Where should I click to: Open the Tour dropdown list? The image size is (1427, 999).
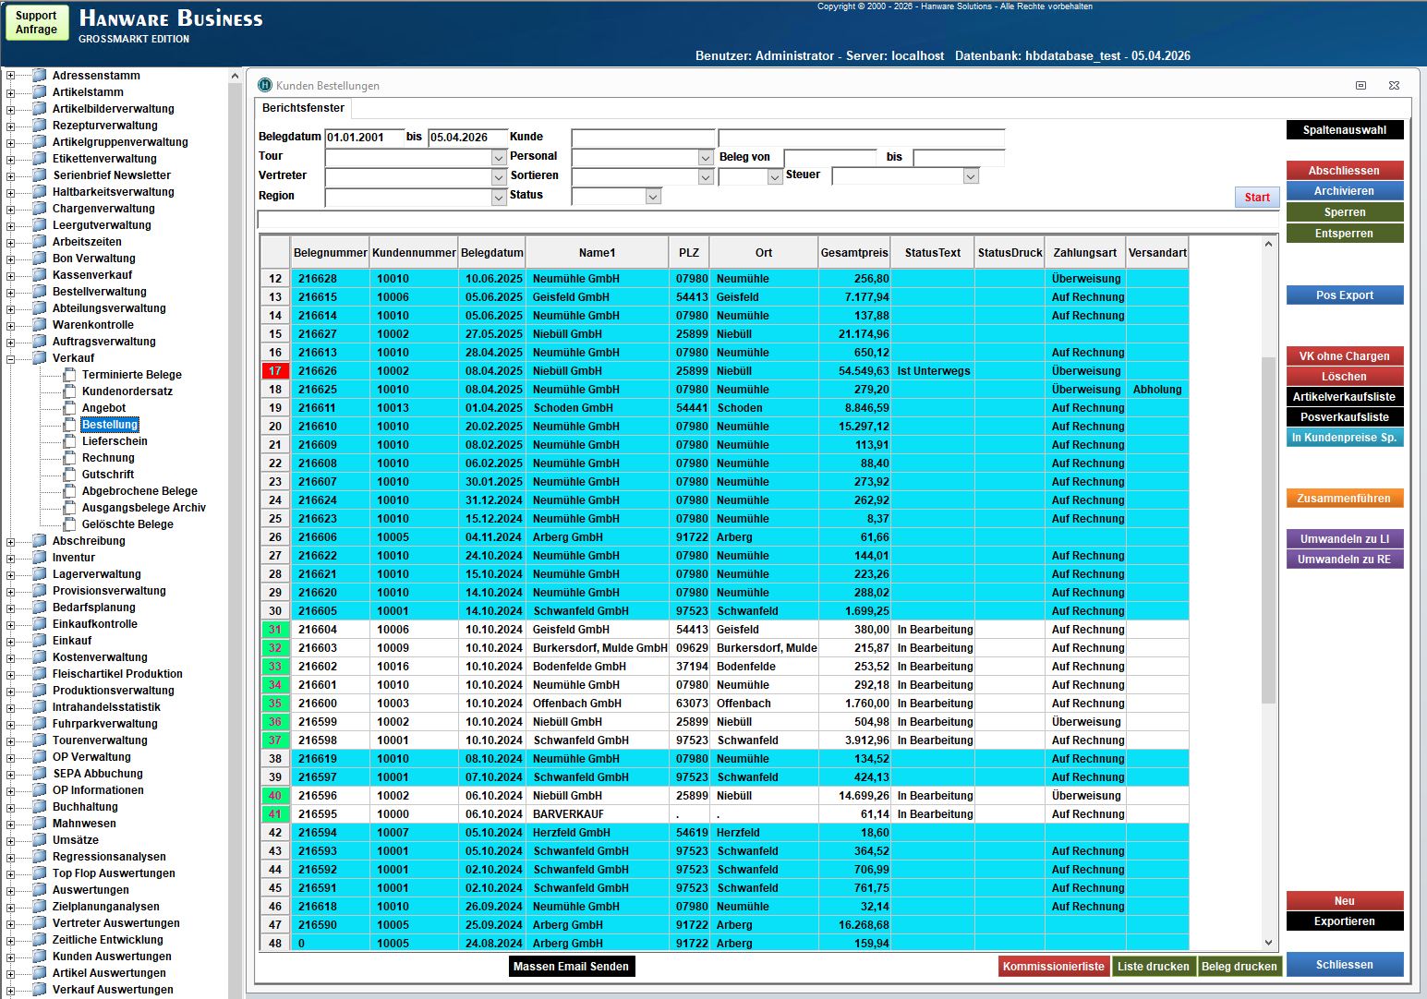coord(499,158)
